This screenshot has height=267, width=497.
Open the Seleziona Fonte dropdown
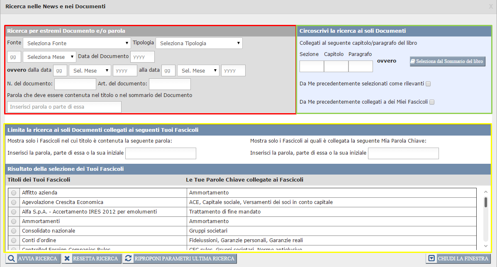point(77,43)
